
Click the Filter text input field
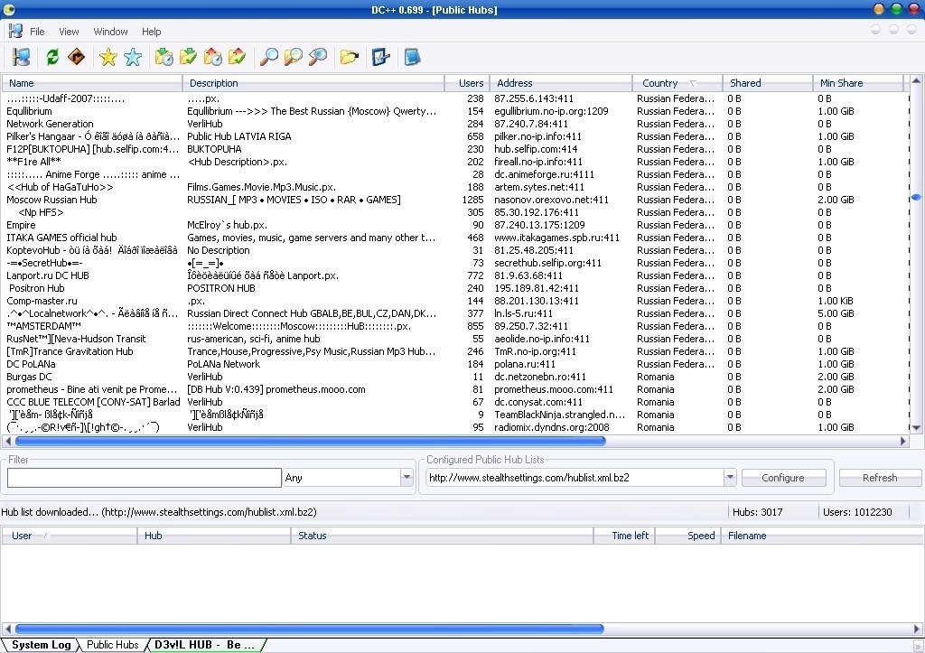pyautogui.click(x=144, y=478)
